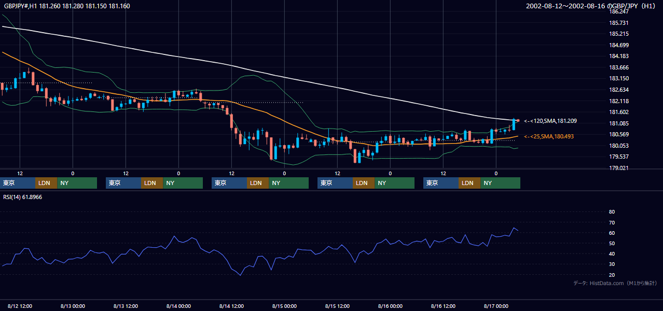Click the RSI level 40 axis label
Screen dimensions: 663x311
[x=612, y=253]
